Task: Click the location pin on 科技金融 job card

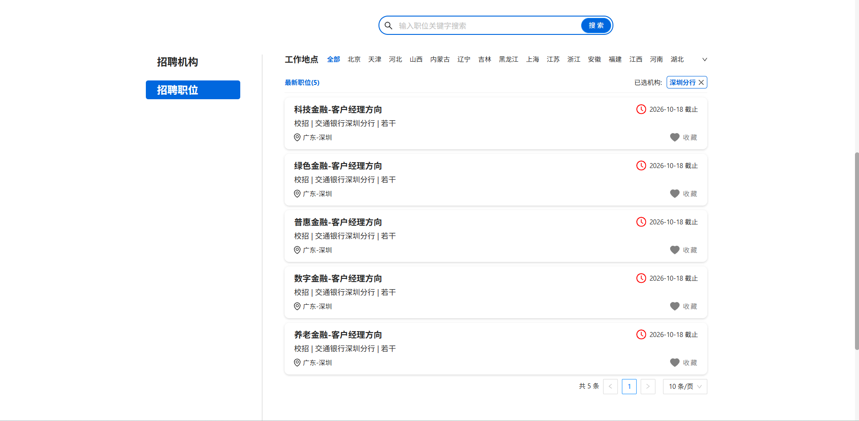Action: click(x=297, y=137)
